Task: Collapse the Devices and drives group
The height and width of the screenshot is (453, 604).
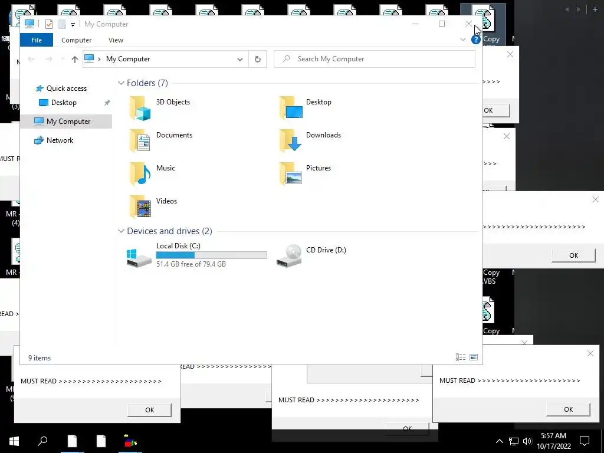Action: pos(121,231)
